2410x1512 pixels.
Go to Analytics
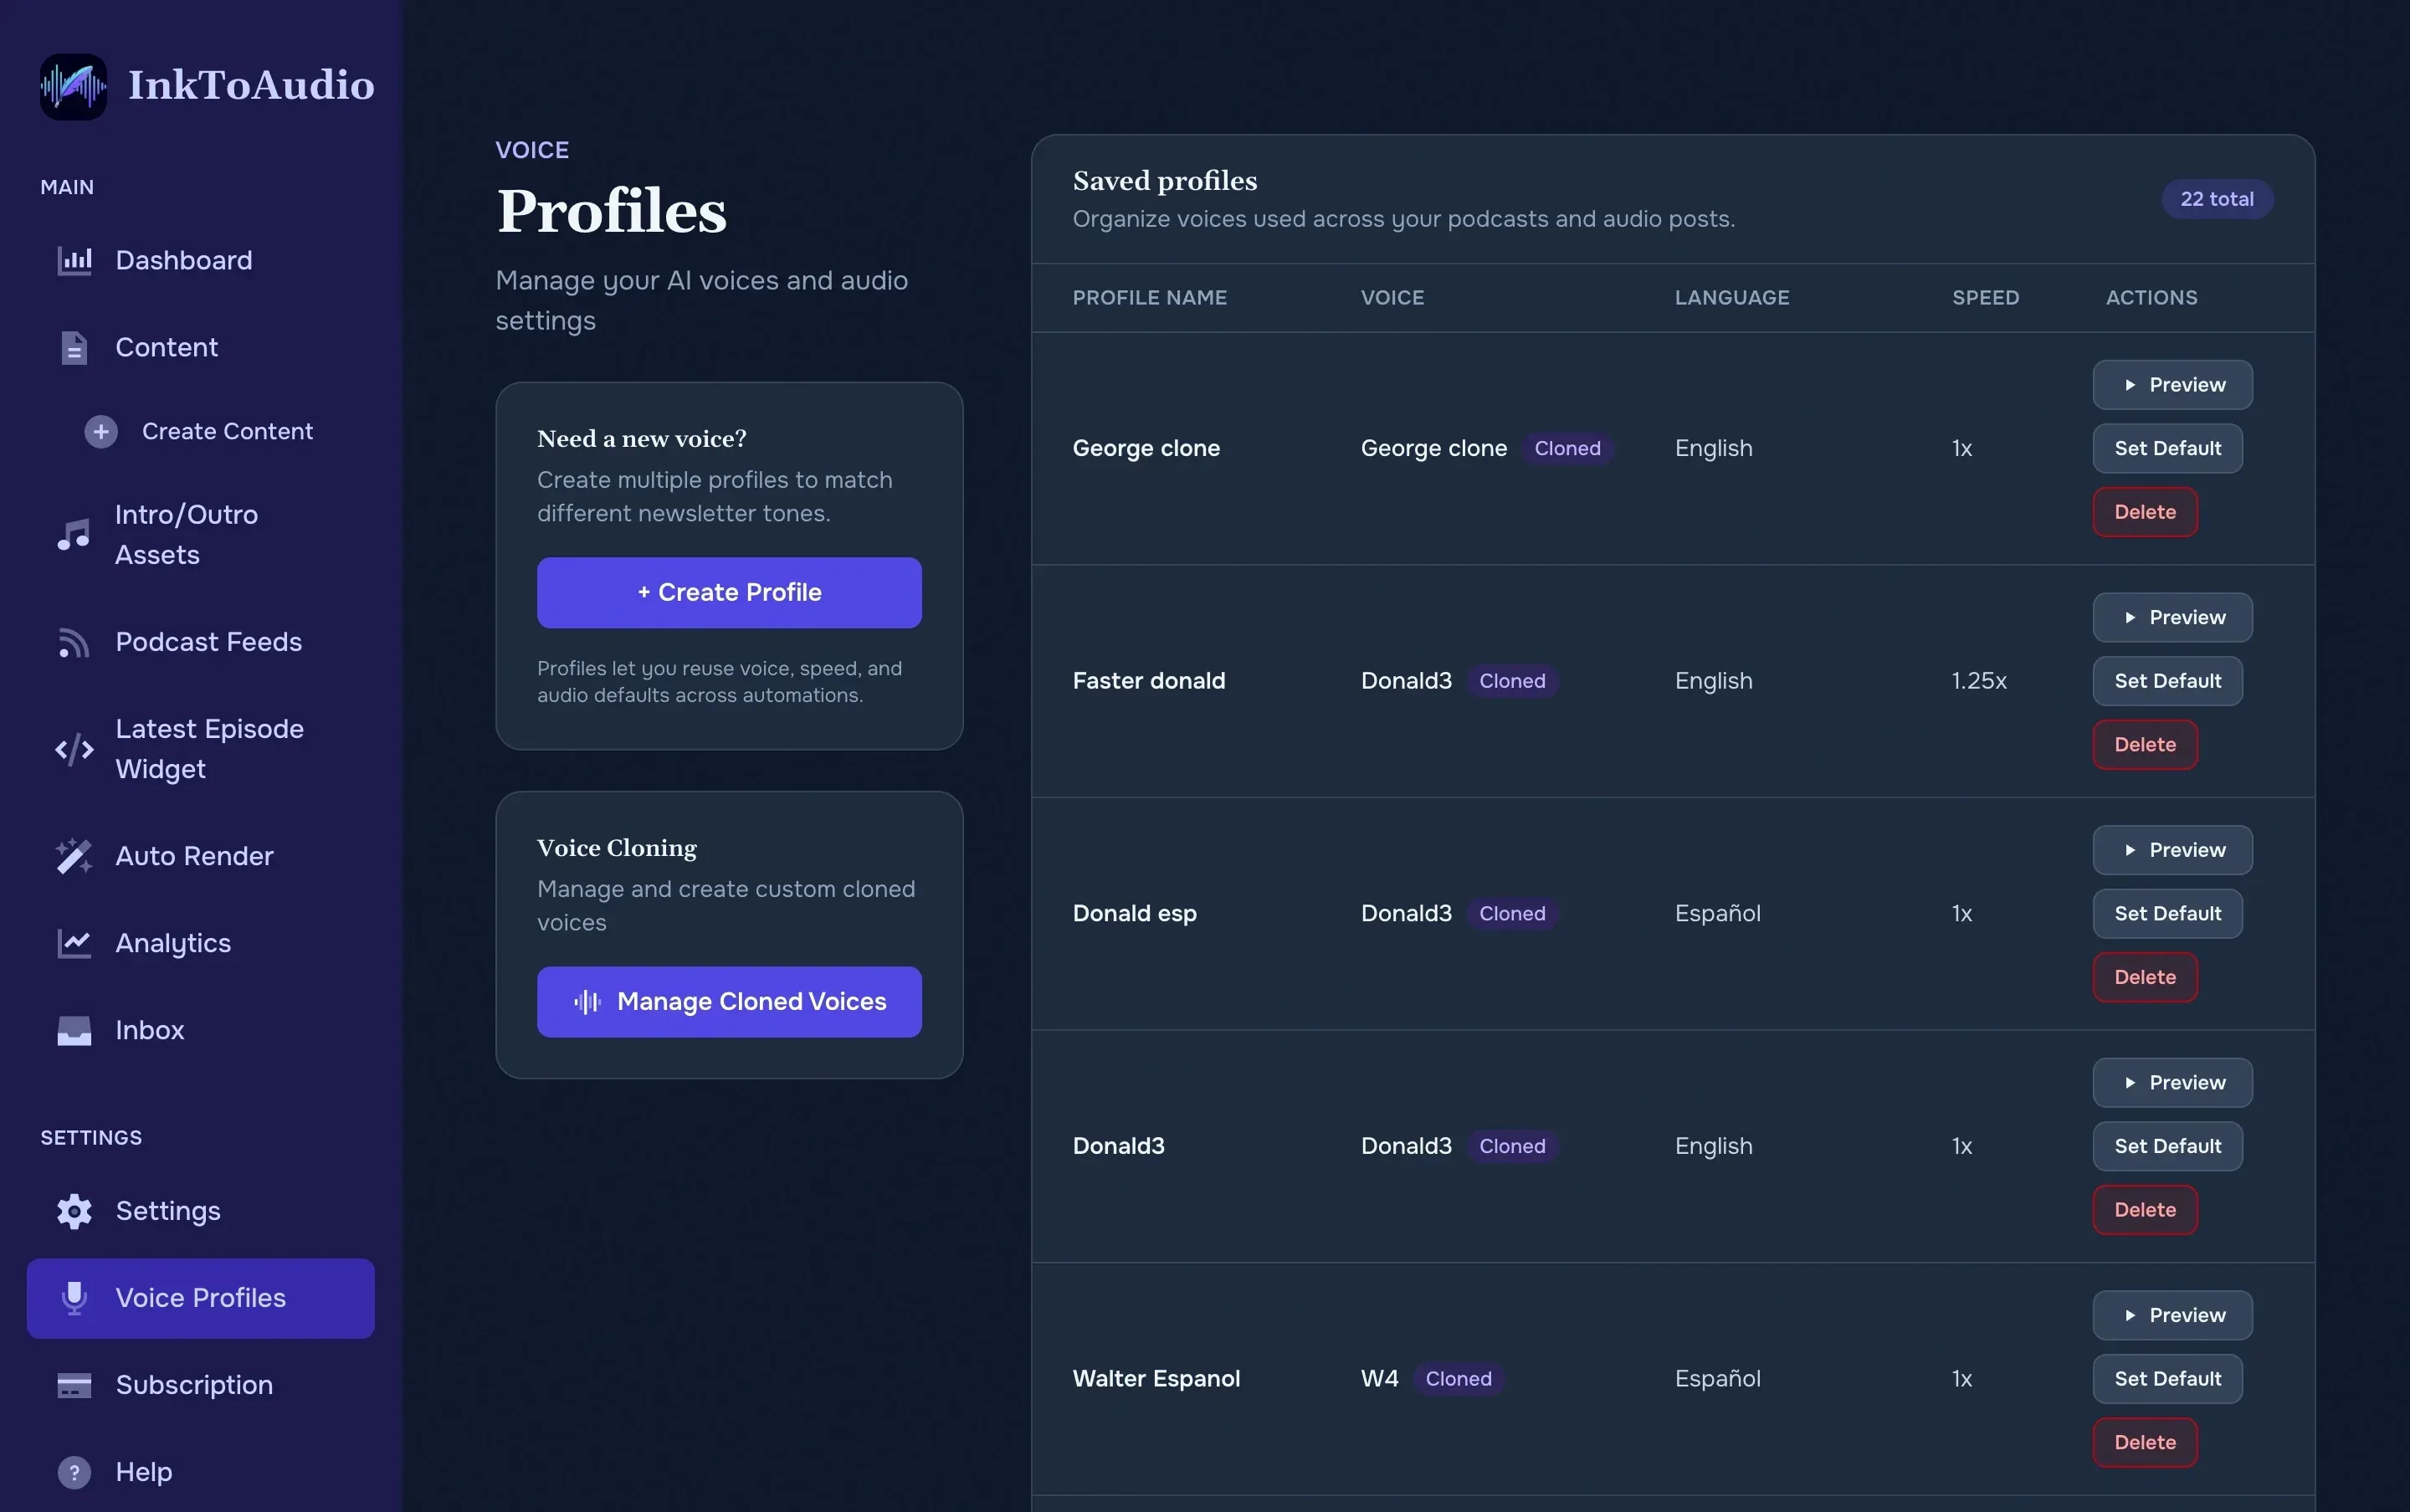[201, 944]
